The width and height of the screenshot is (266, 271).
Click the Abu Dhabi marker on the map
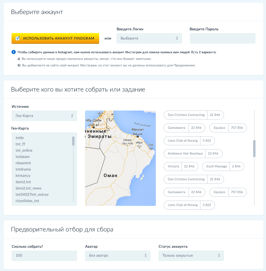pos(94,127)
